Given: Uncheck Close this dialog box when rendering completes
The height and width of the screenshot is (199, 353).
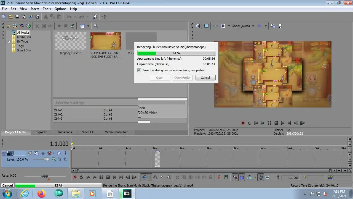Looking at the screenshot, I should click(139, 70).
